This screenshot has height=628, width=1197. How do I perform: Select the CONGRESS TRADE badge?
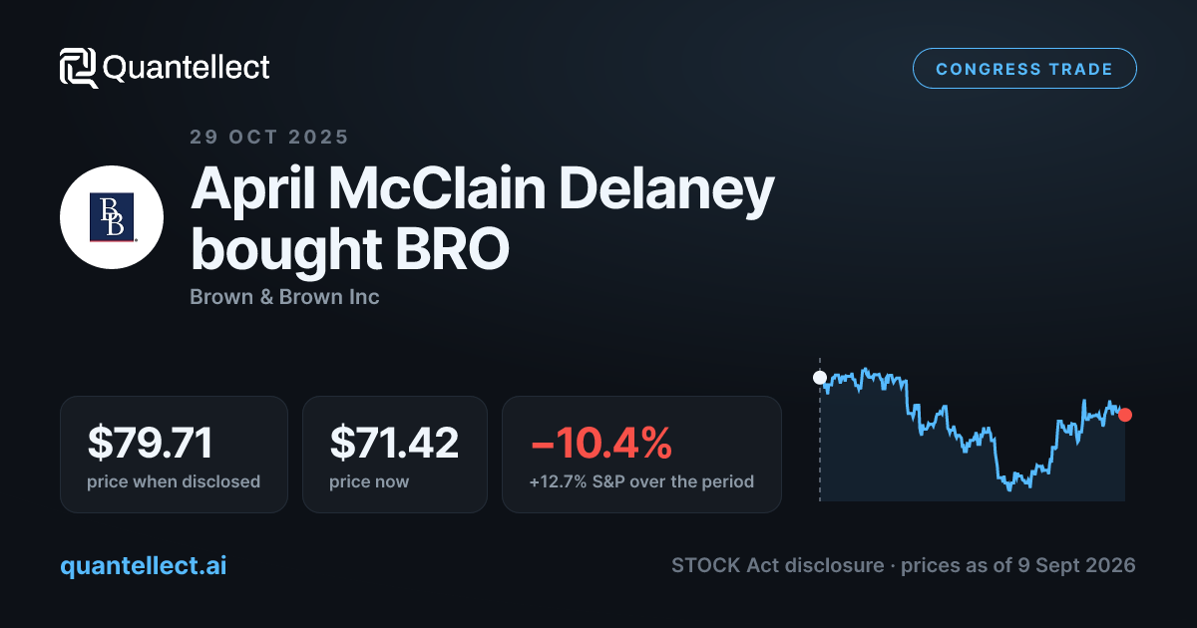[1024, 69]
